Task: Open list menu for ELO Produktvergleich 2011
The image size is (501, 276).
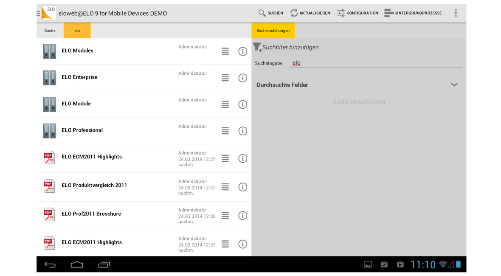Action: coord(225,187)
